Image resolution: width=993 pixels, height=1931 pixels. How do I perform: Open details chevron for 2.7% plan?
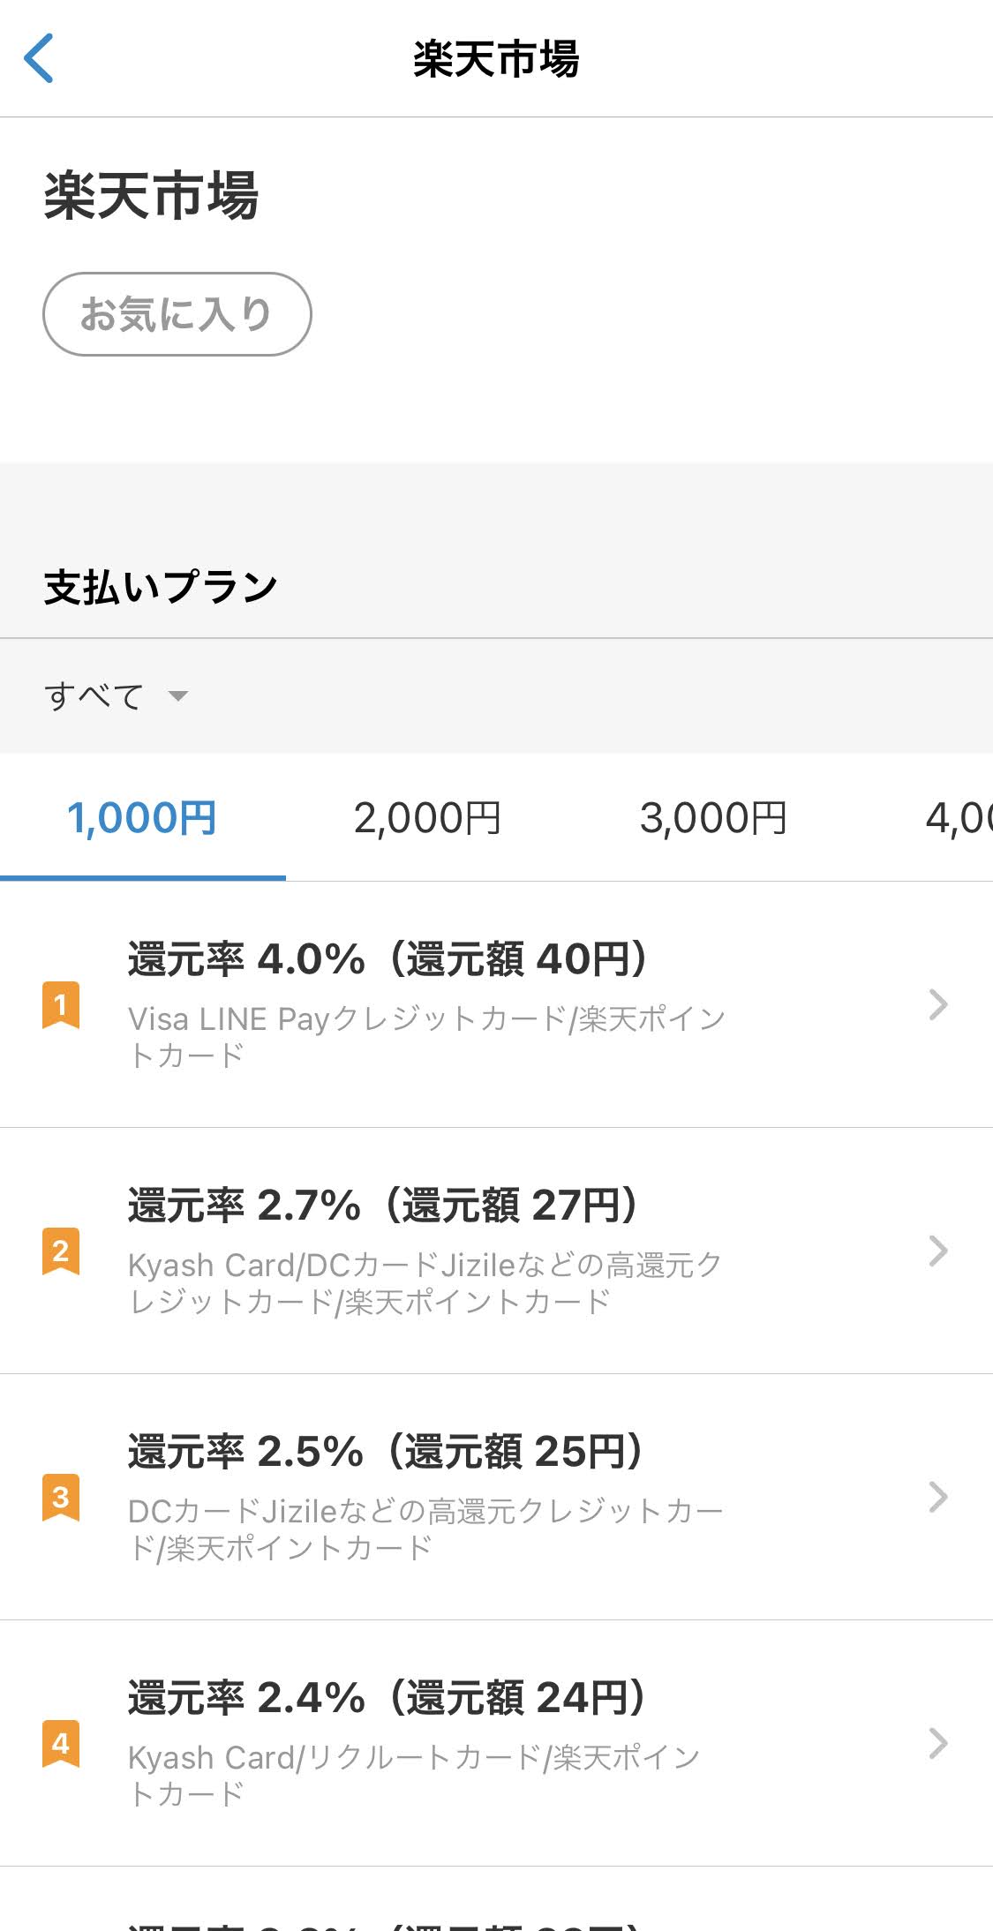point(937,1251)
